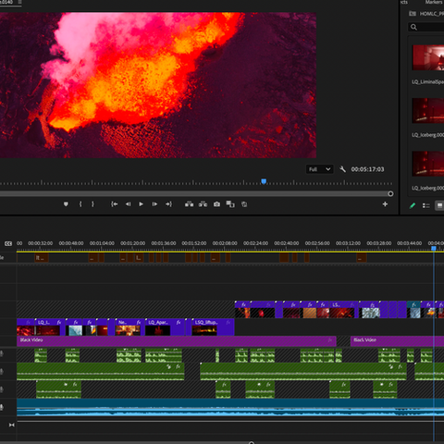
Task: Select the LQ_Apar... video clip
Action: point(165,327)
